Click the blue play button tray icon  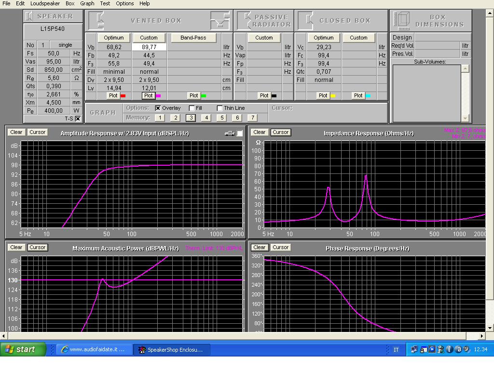click(432, 349)
